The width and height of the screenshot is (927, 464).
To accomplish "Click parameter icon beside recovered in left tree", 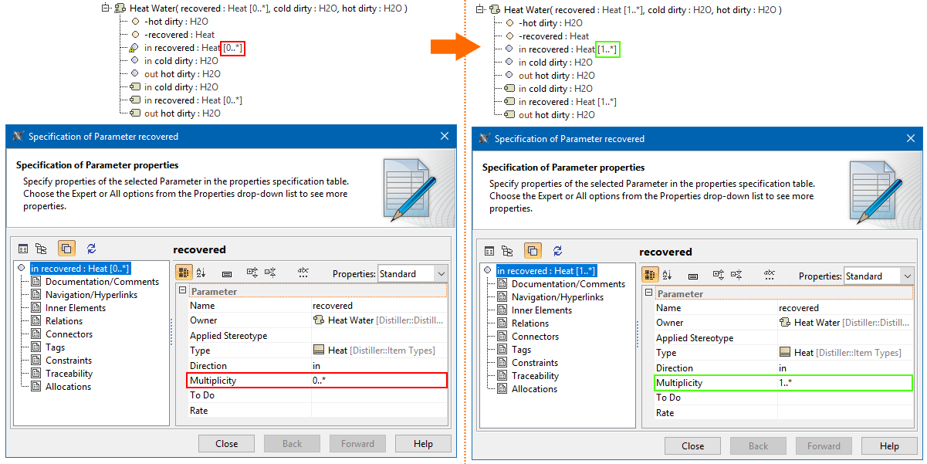I will (134, 48).
